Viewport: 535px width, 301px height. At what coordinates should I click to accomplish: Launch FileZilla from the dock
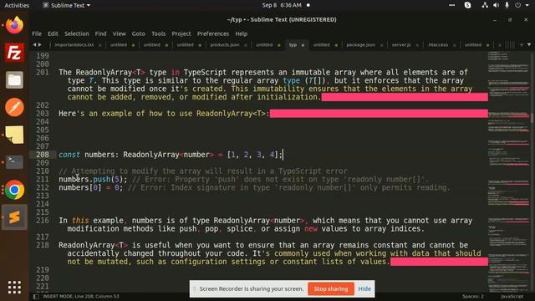14,53
